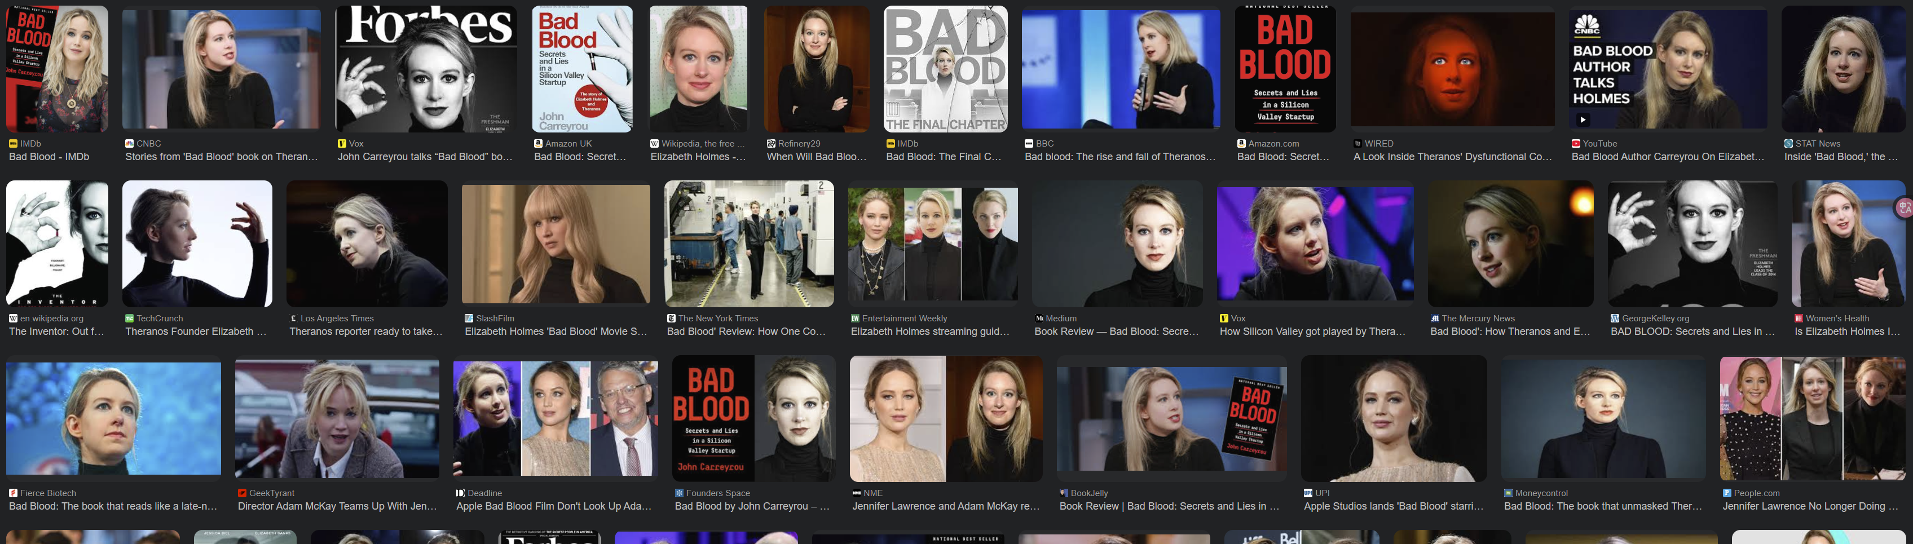Viewport: 1913px width, 544px height.
Task: Click the Entertainment Weekly favicon
Action: pos(855,319)
